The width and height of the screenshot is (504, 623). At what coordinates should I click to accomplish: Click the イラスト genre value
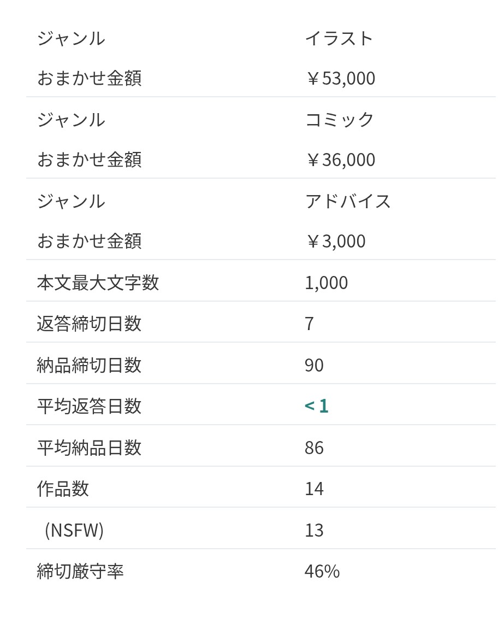tap(339, 38)
